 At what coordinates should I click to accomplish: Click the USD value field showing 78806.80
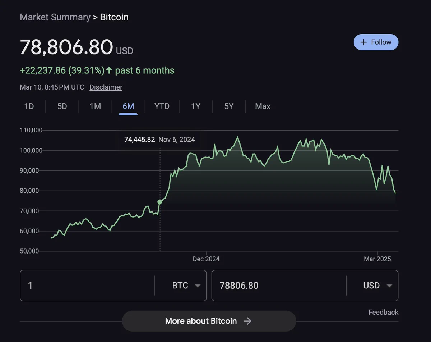tap(279, 286)
